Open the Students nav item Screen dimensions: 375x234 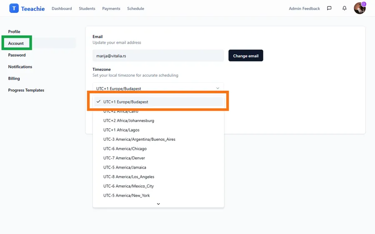click(87, 9)
